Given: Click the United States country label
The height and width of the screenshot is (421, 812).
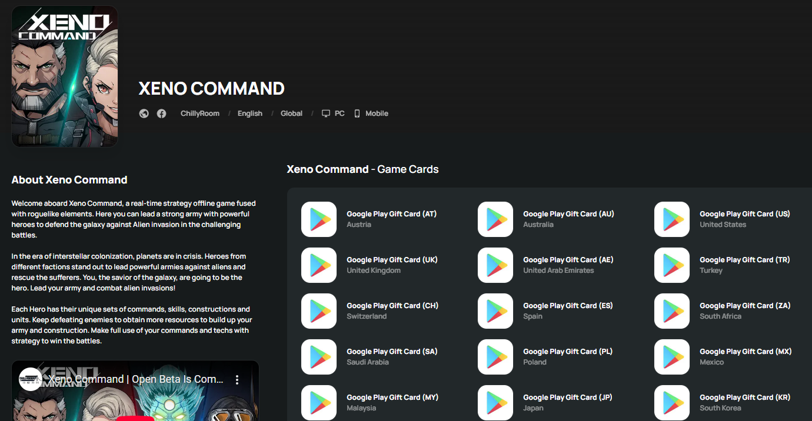Looking at the screenshot, I should pyautogui.click(x=723, y=225).
